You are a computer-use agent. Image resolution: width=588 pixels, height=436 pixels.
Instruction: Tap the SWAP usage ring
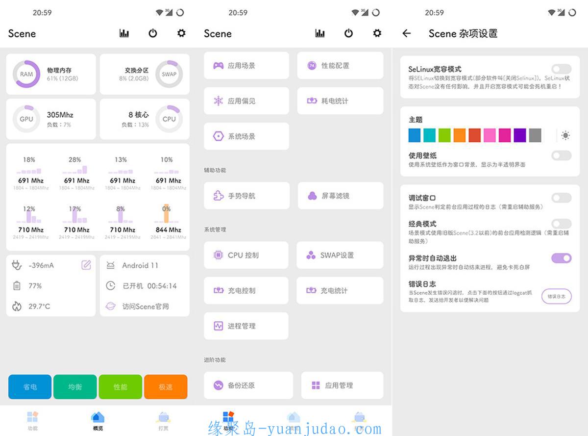[x=169, y=74]
